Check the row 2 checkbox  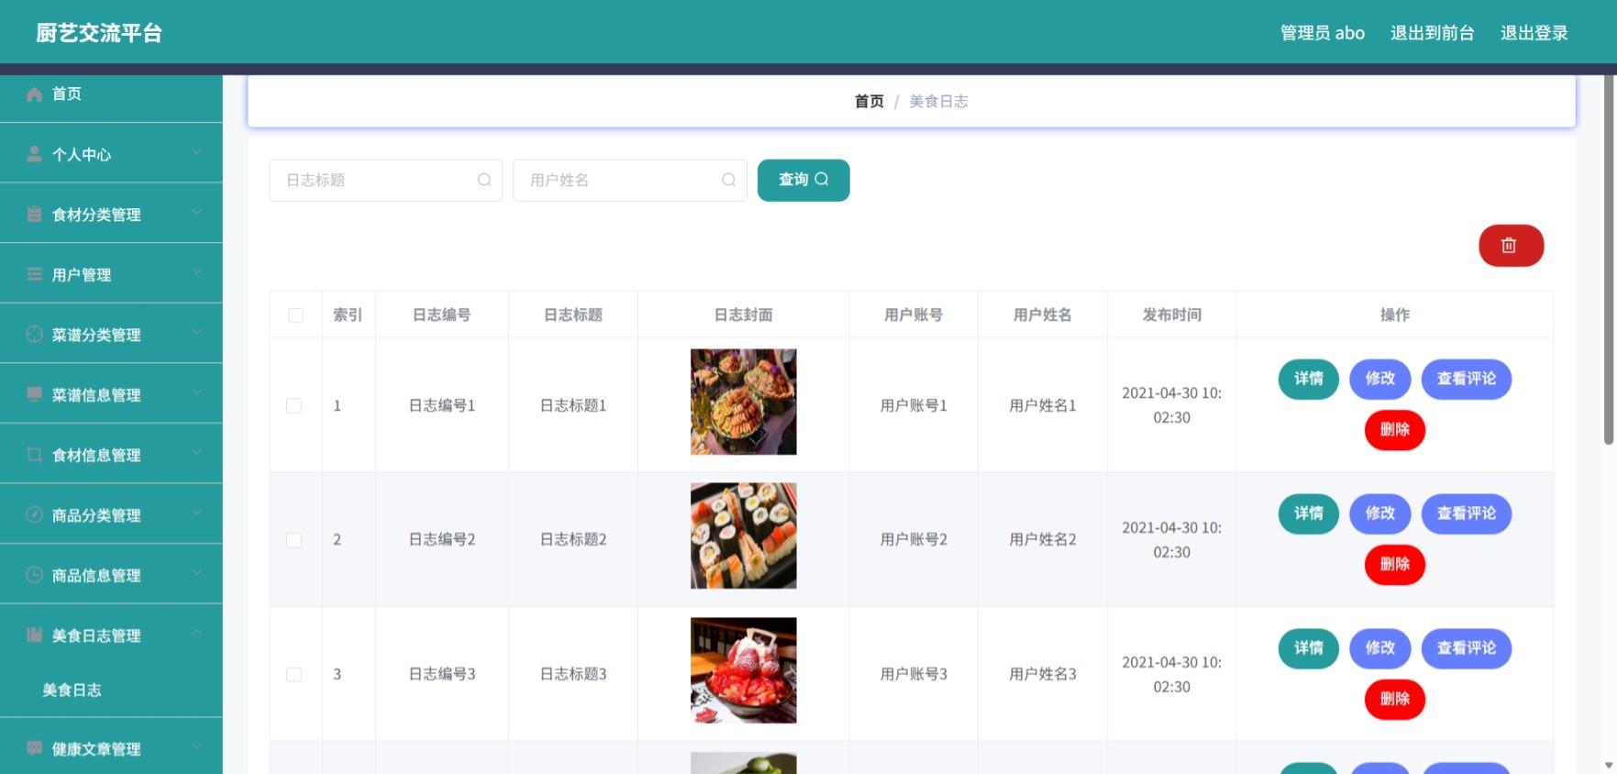293,540
